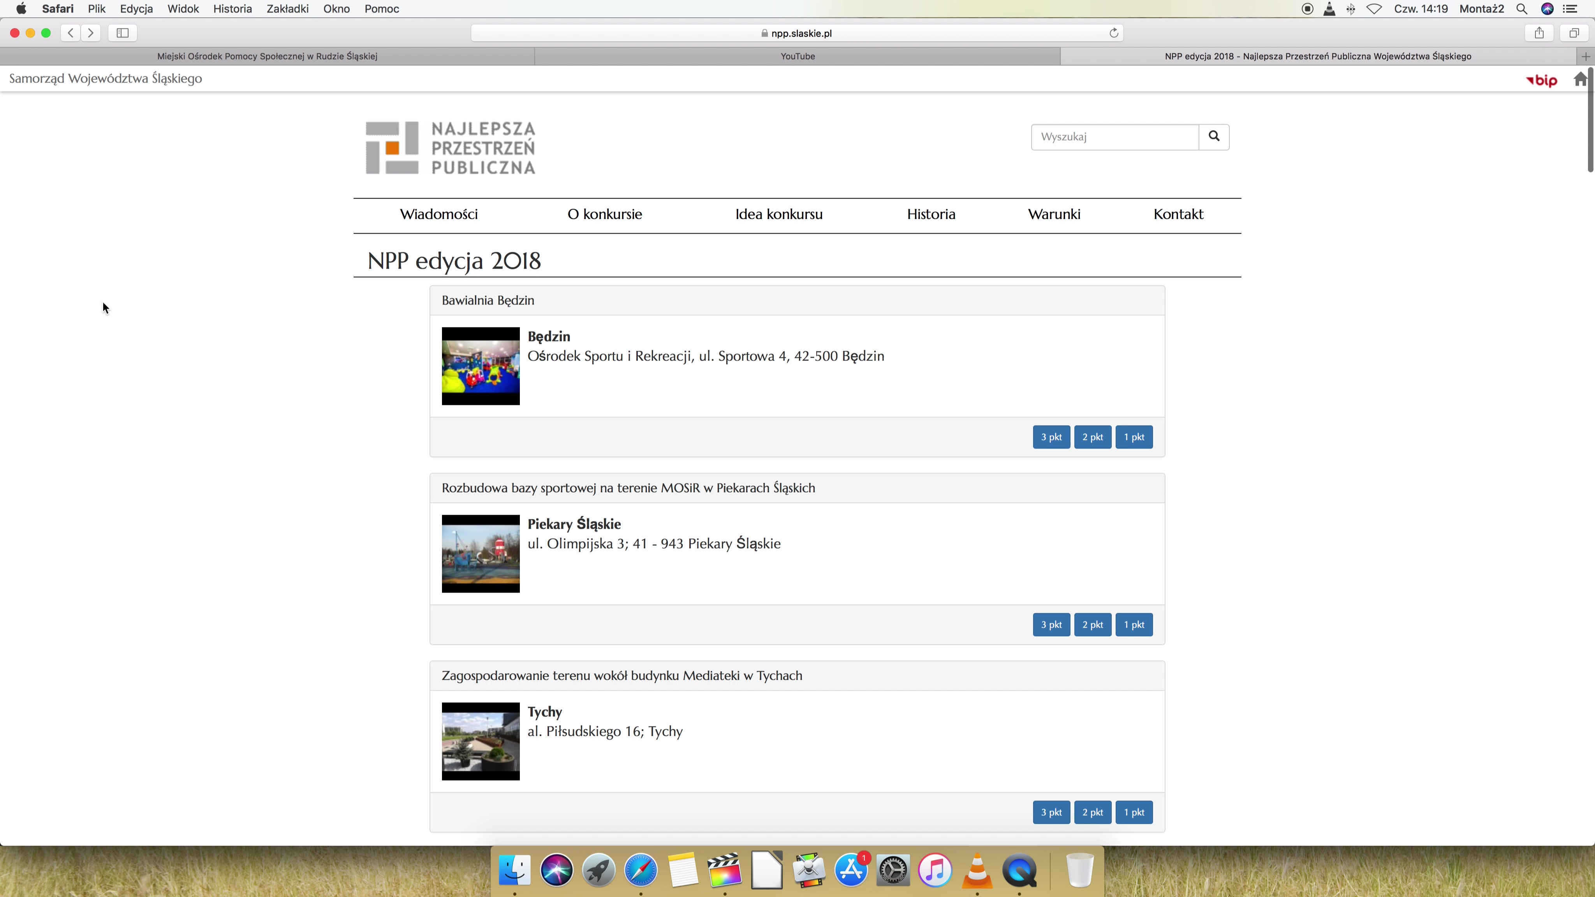Screen dimensions: 1595x897
Task: Open Trash in the Dock
Action: pos(1080,870)
